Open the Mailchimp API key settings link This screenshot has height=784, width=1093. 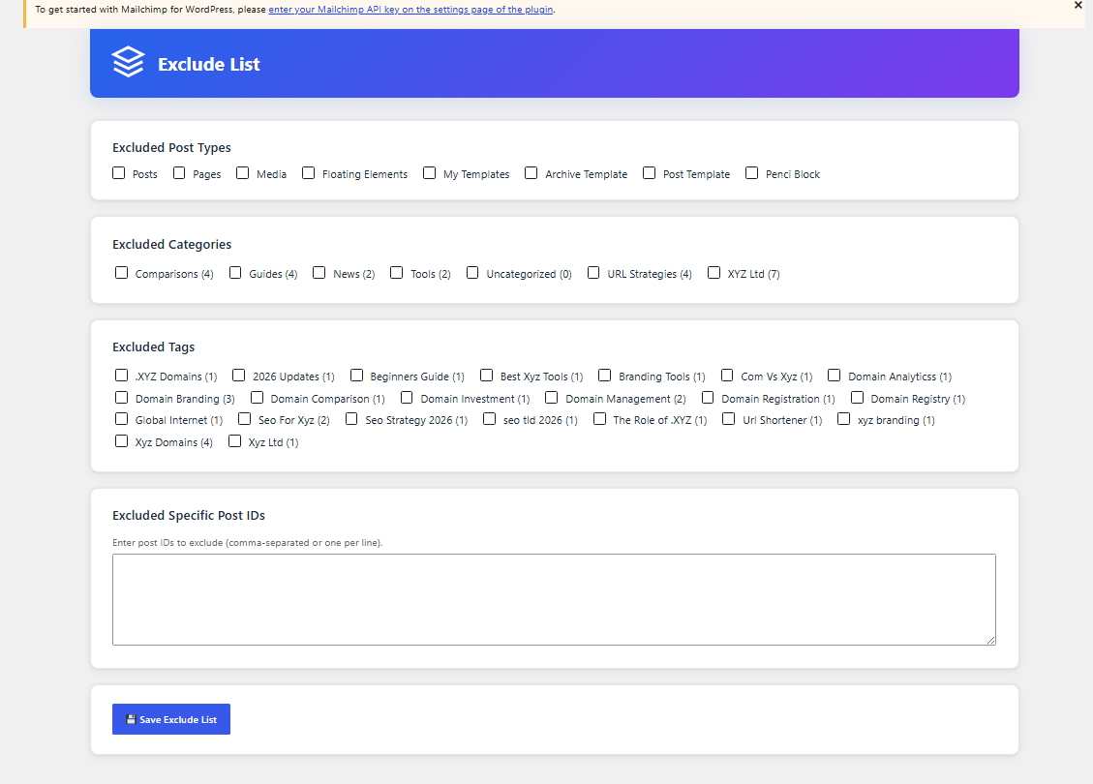click(410, 10)
